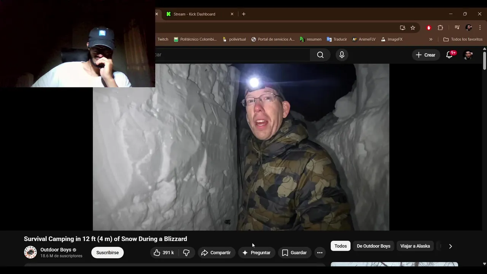The image size is (487, 274).
Task: Open the polivirtual bookmark
Action: (x=234, y=39)
